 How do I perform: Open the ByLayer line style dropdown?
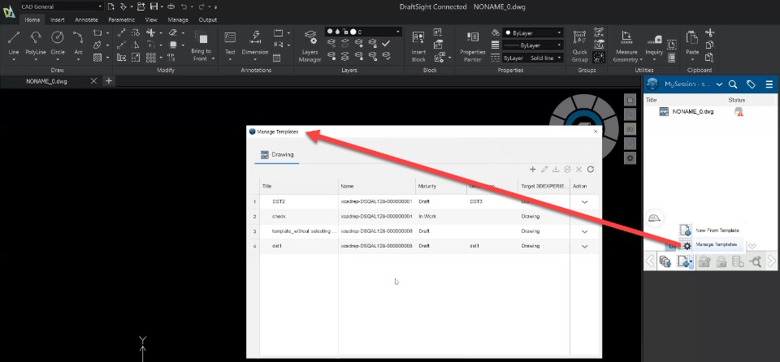(x=533, y=45)
